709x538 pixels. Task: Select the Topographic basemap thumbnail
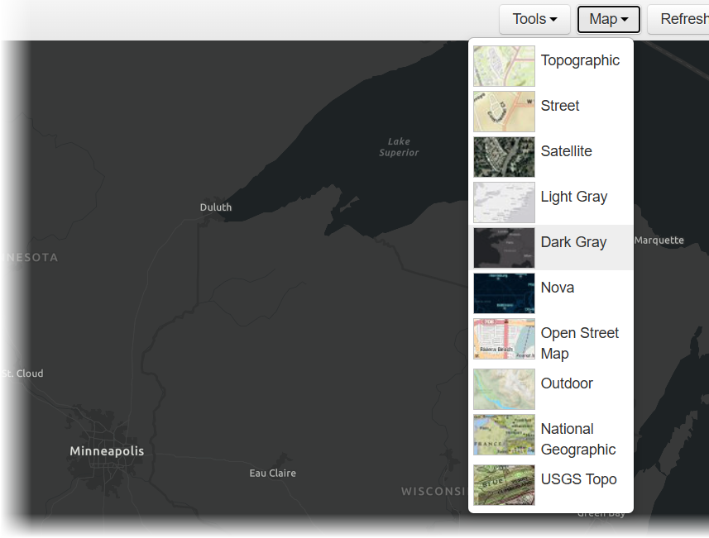pos(504,66)
